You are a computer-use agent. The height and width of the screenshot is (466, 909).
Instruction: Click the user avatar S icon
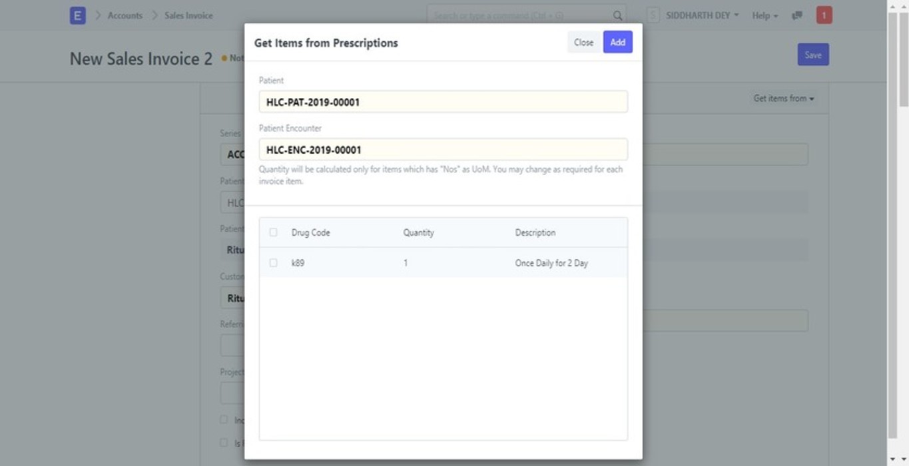(x=653, y=15)
